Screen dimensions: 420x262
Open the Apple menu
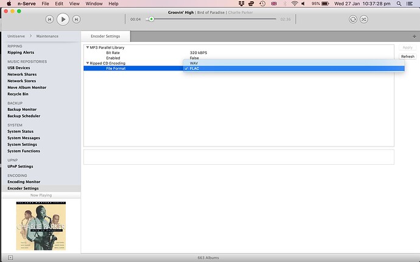[x=9, y=4]
